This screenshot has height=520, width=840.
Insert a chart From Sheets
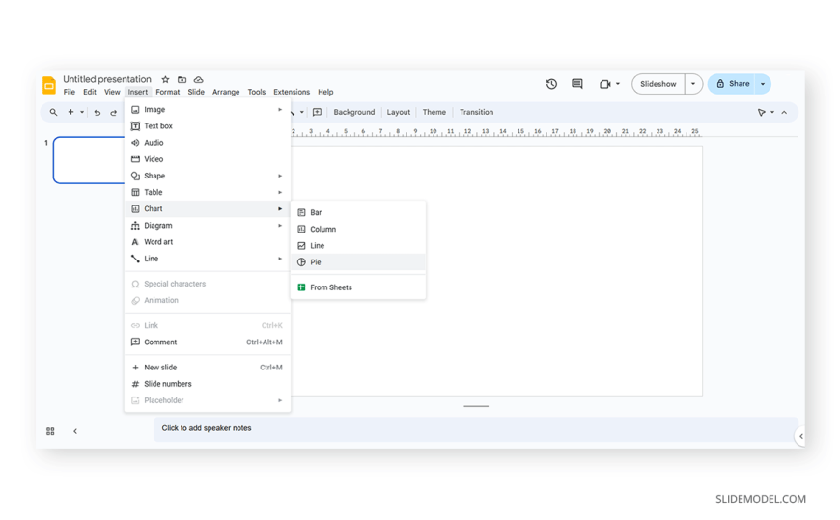click(x=330, y=287)
